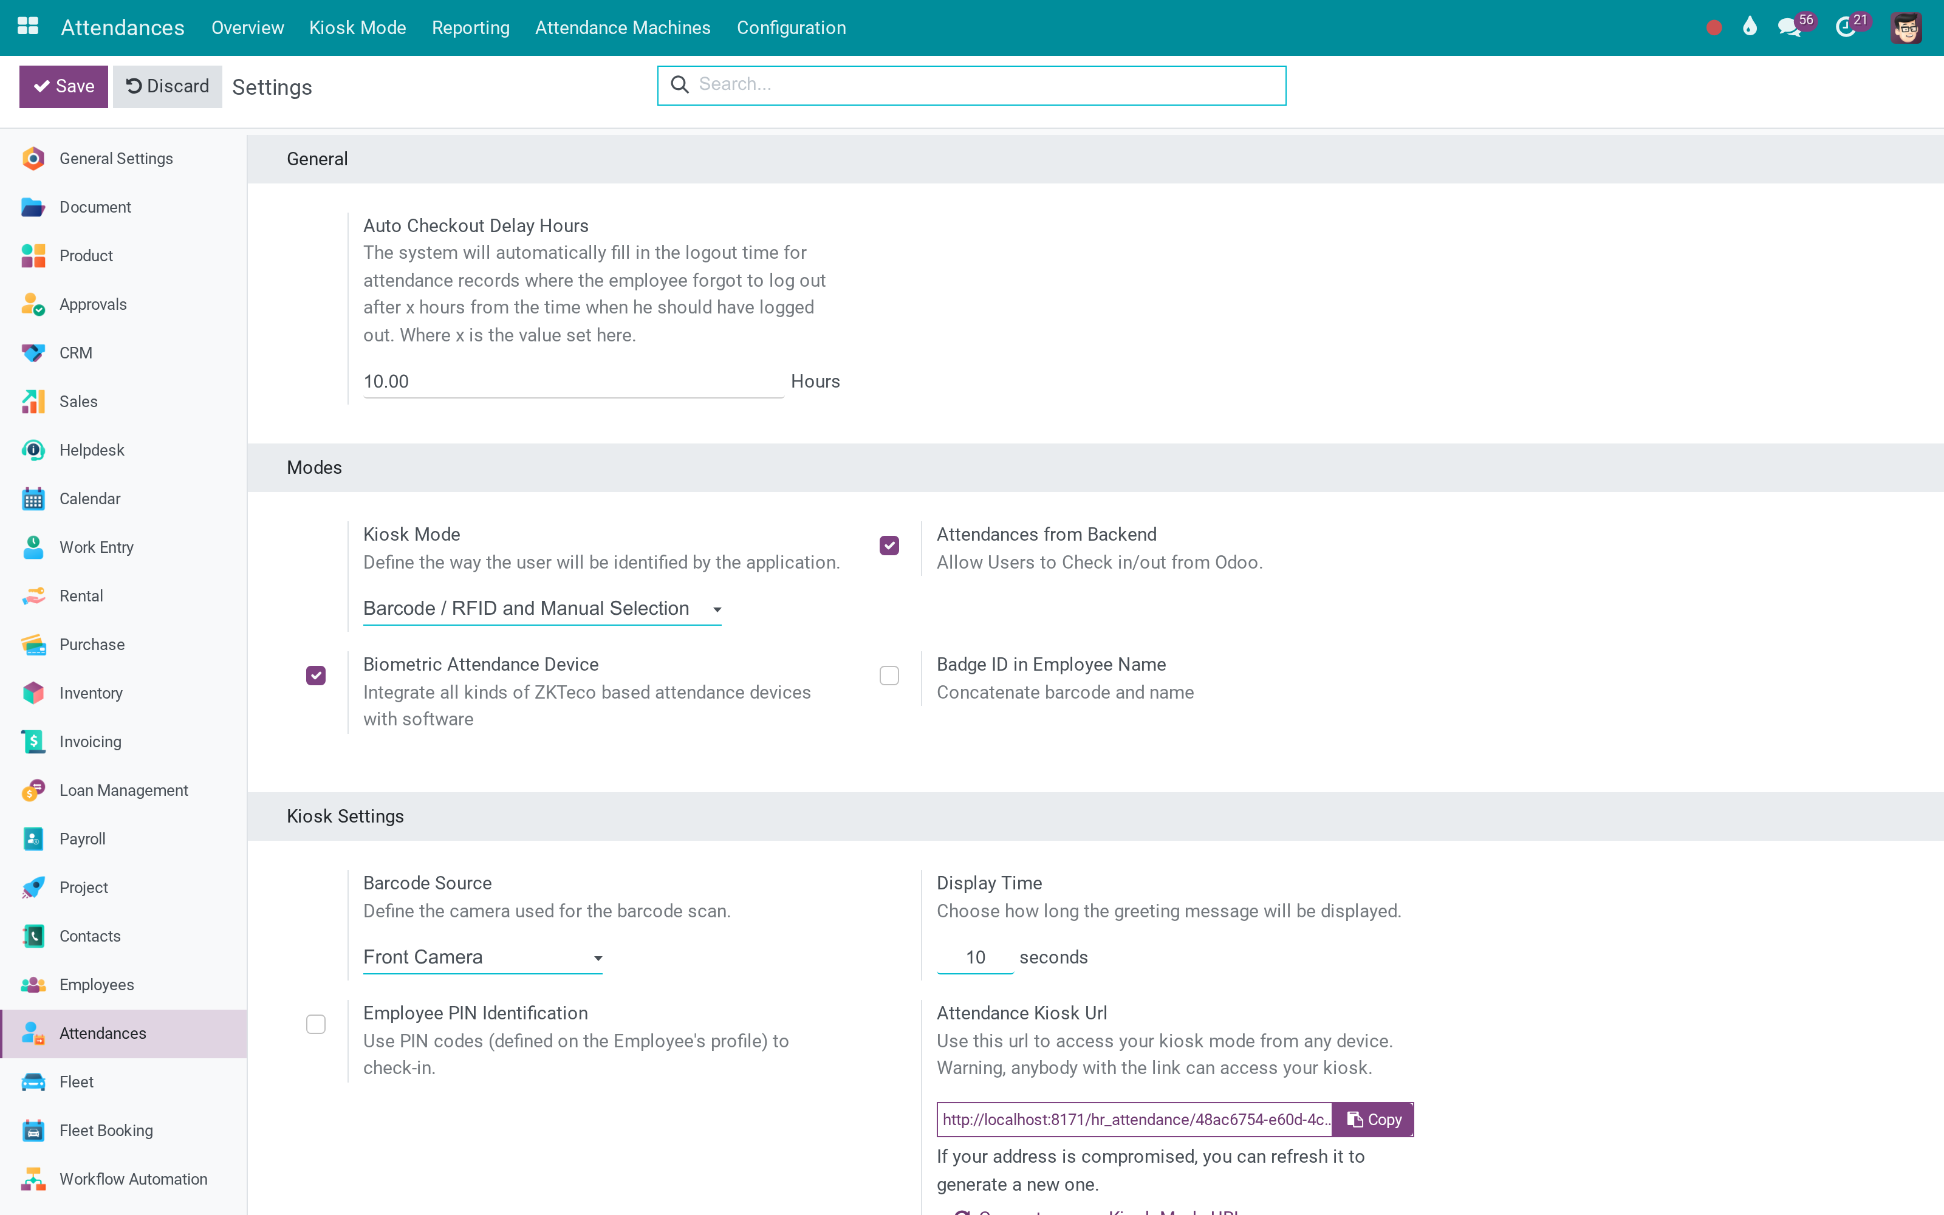
Task: Click the Purchase card icon
Action: [33, 645]
